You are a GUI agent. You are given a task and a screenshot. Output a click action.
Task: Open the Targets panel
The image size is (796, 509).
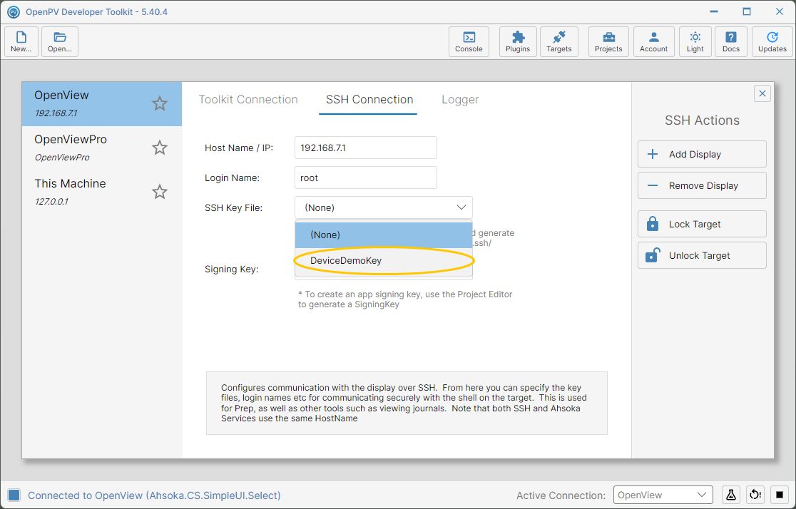coord(559,41)
